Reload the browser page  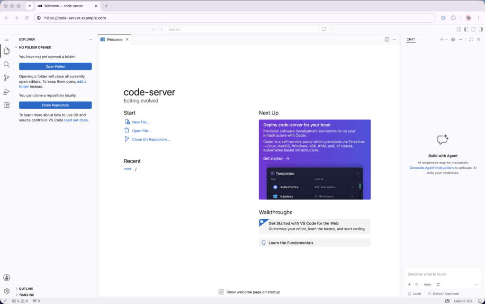[27, 18]
